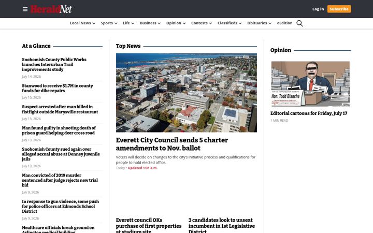Screen dimensions: 373x233
Task: Click the Log in link
Action: click(318, 9)
